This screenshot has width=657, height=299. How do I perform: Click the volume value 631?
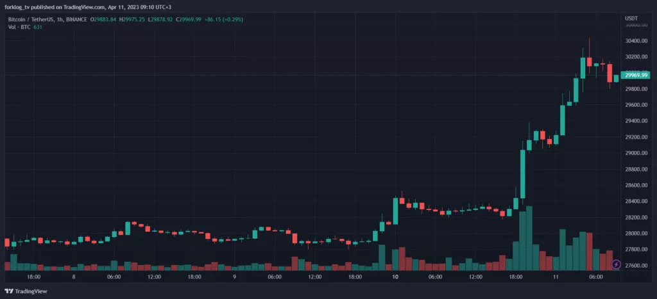click(39, 28)
